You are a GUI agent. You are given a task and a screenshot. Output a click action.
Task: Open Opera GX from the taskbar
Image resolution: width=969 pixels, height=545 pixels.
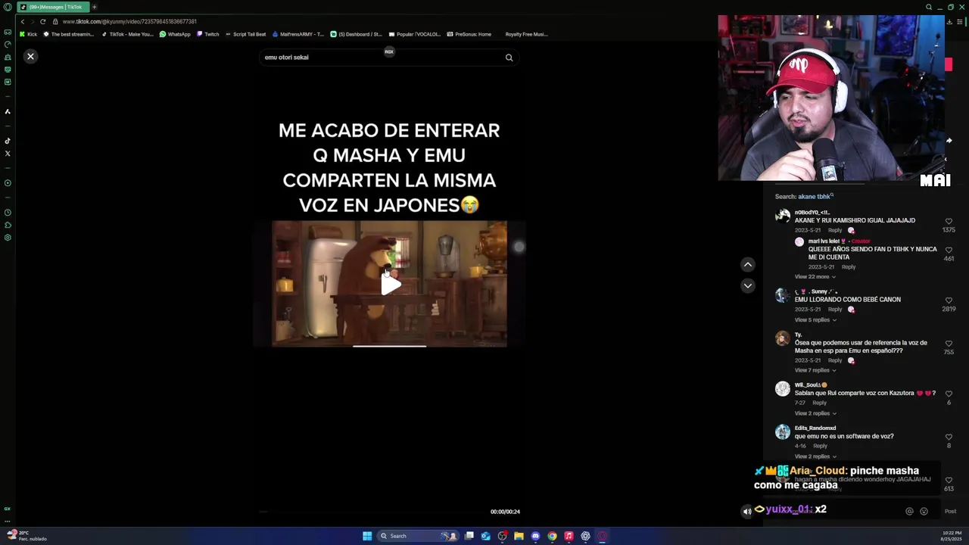coord(603,536)
